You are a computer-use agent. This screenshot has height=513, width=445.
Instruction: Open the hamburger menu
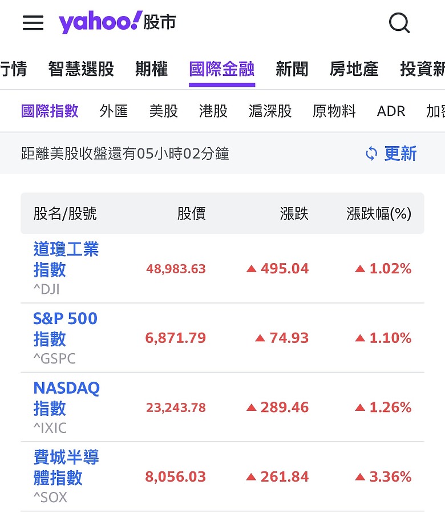pos(33,23)
